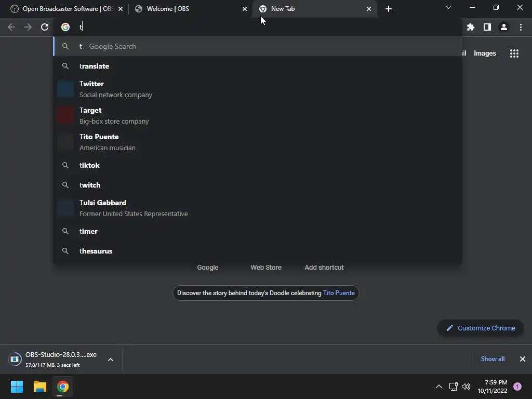Select the New Tab tab
The height and width of the screenshot is (399, 532).
[x=314, y=9]
